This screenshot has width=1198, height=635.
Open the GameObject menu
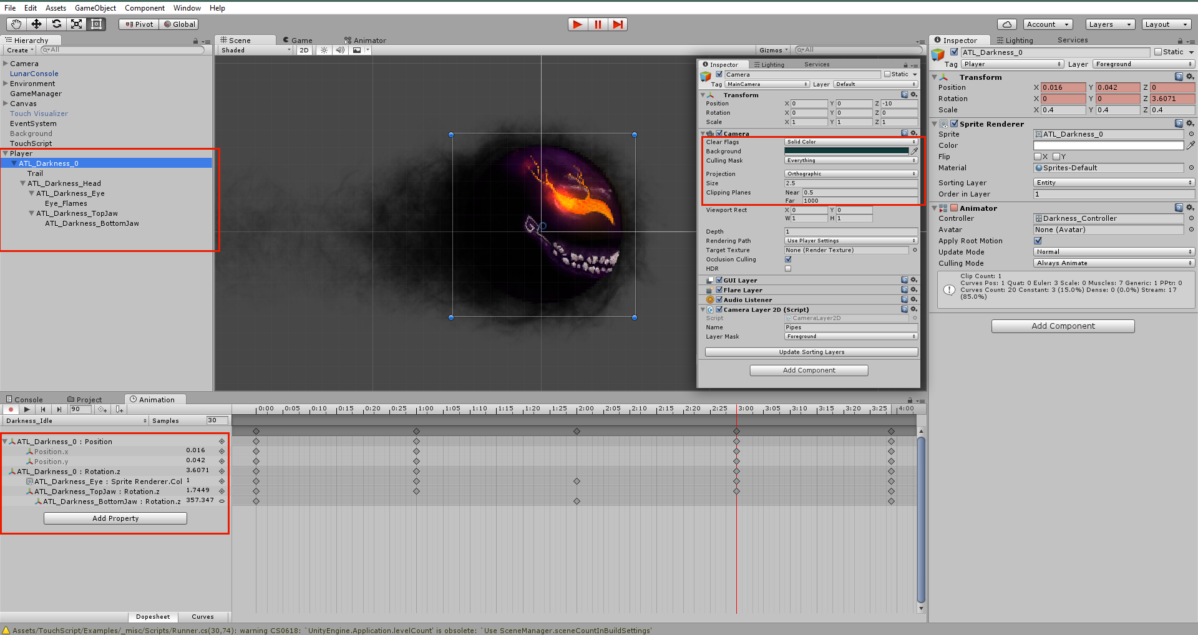pos(95,8)
